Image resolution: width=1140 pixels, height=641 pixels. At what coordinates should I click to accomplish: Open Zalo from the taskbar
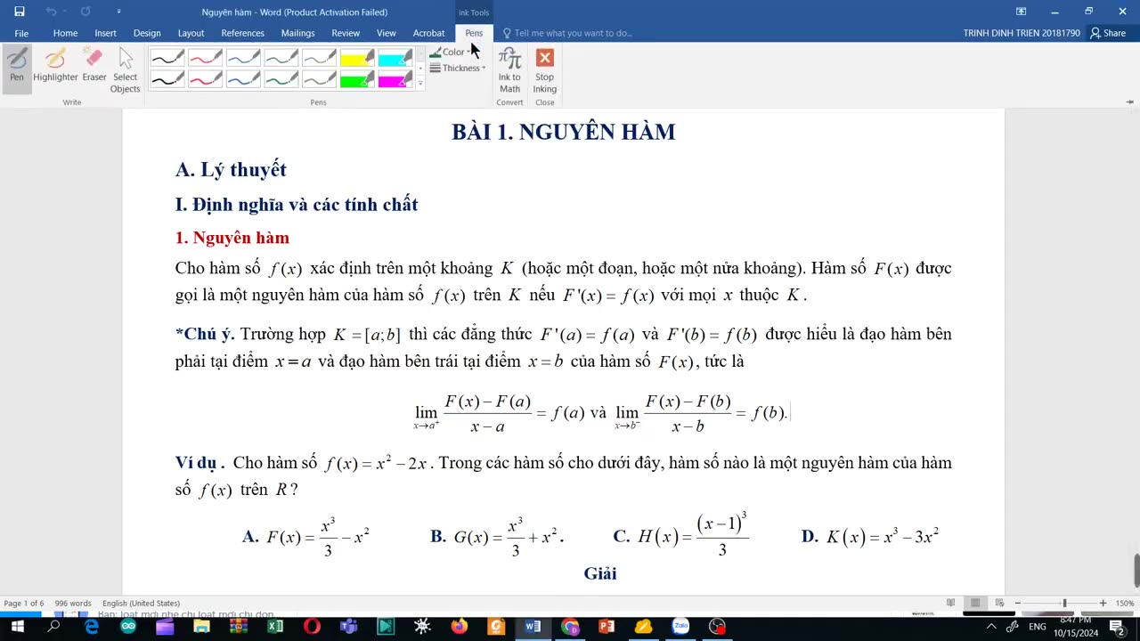(x=680, y=627)
